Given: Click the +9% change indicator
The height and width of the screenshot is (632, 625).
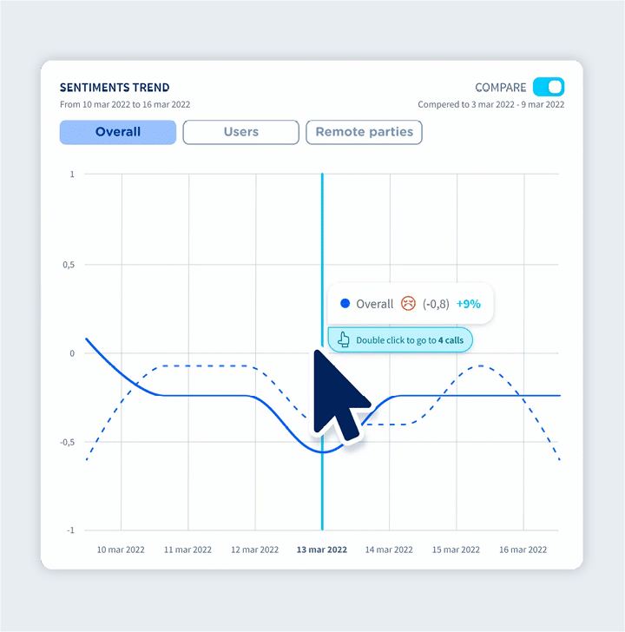Looking at the screenshot, I should 469,304.
